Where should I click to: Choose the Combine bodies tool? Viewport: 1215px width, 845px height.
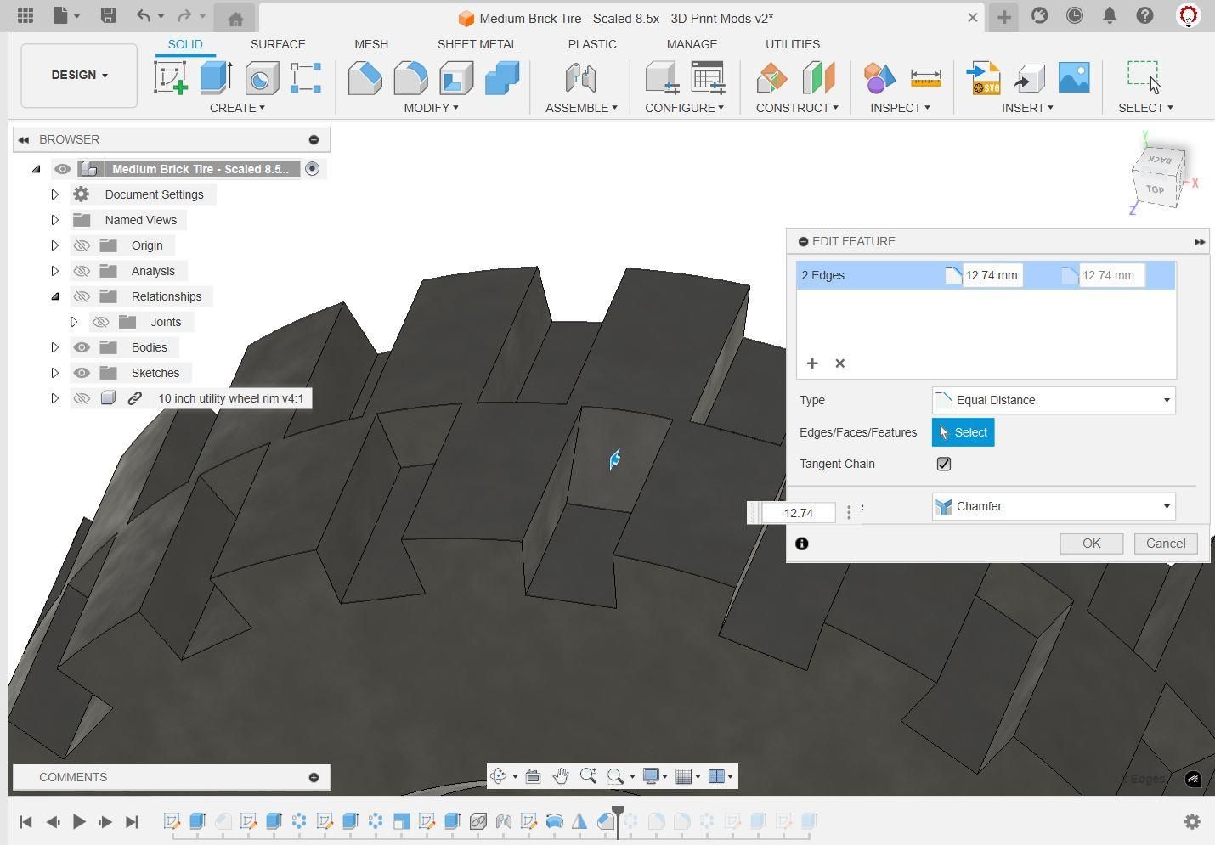click(502, 77)
